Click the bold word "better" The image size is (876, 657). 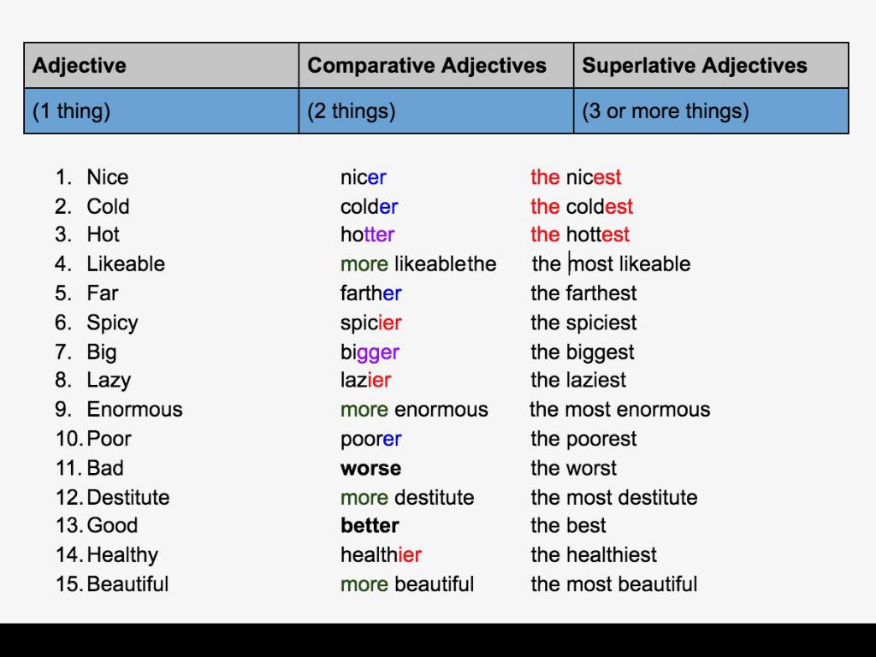[370, 526]
